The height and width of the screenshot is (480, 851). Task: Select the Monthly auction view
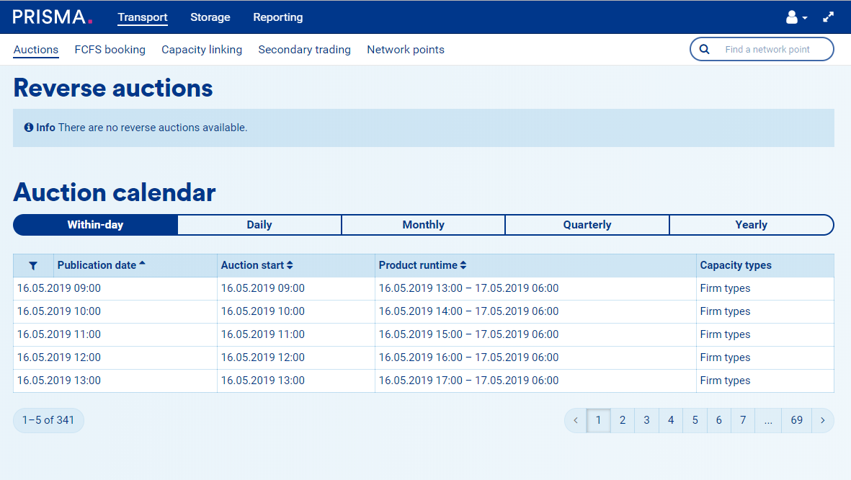pyautogui.click(x=423, y=225)
